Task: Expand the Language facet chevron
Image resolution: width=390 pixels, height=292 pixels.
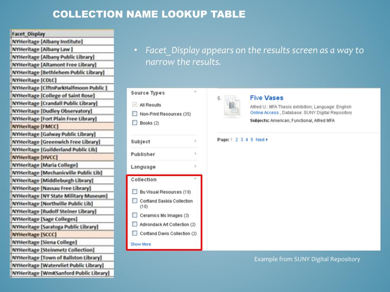Action: pos(195,166)
